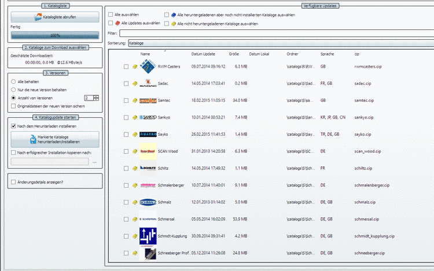Sort the list by Größe column
This screenshot has height=271, width=434.
(234, 54)
